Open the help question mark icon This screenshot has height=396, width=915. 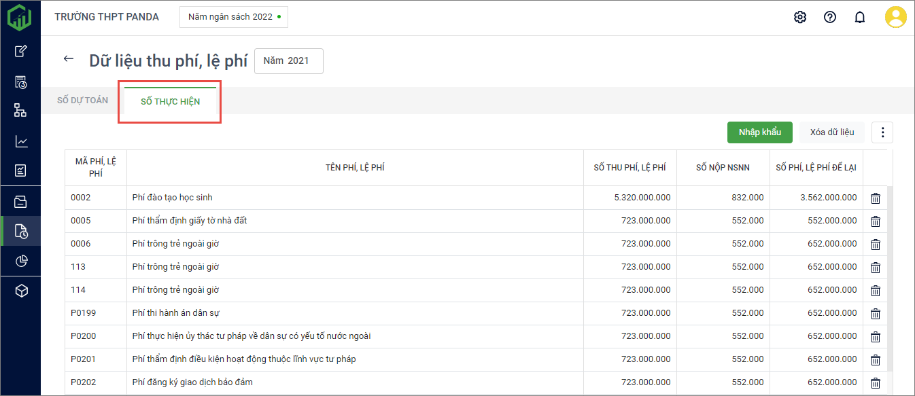point(830,17)
